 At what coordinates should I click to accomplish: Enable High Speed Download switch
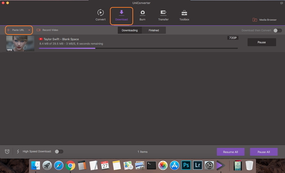[59, 152]
